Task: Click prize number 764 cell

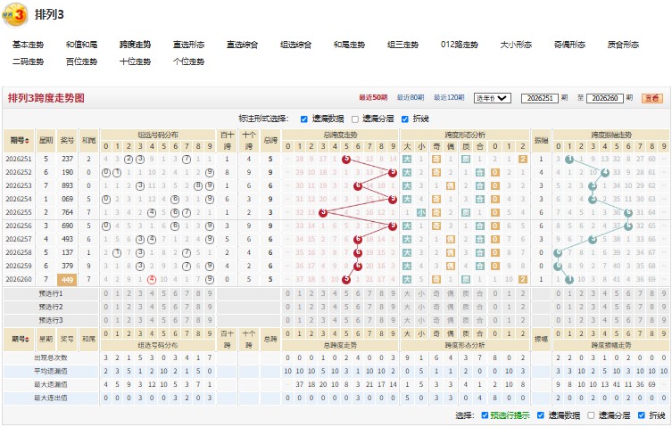Action: click(x=67, y=212)
